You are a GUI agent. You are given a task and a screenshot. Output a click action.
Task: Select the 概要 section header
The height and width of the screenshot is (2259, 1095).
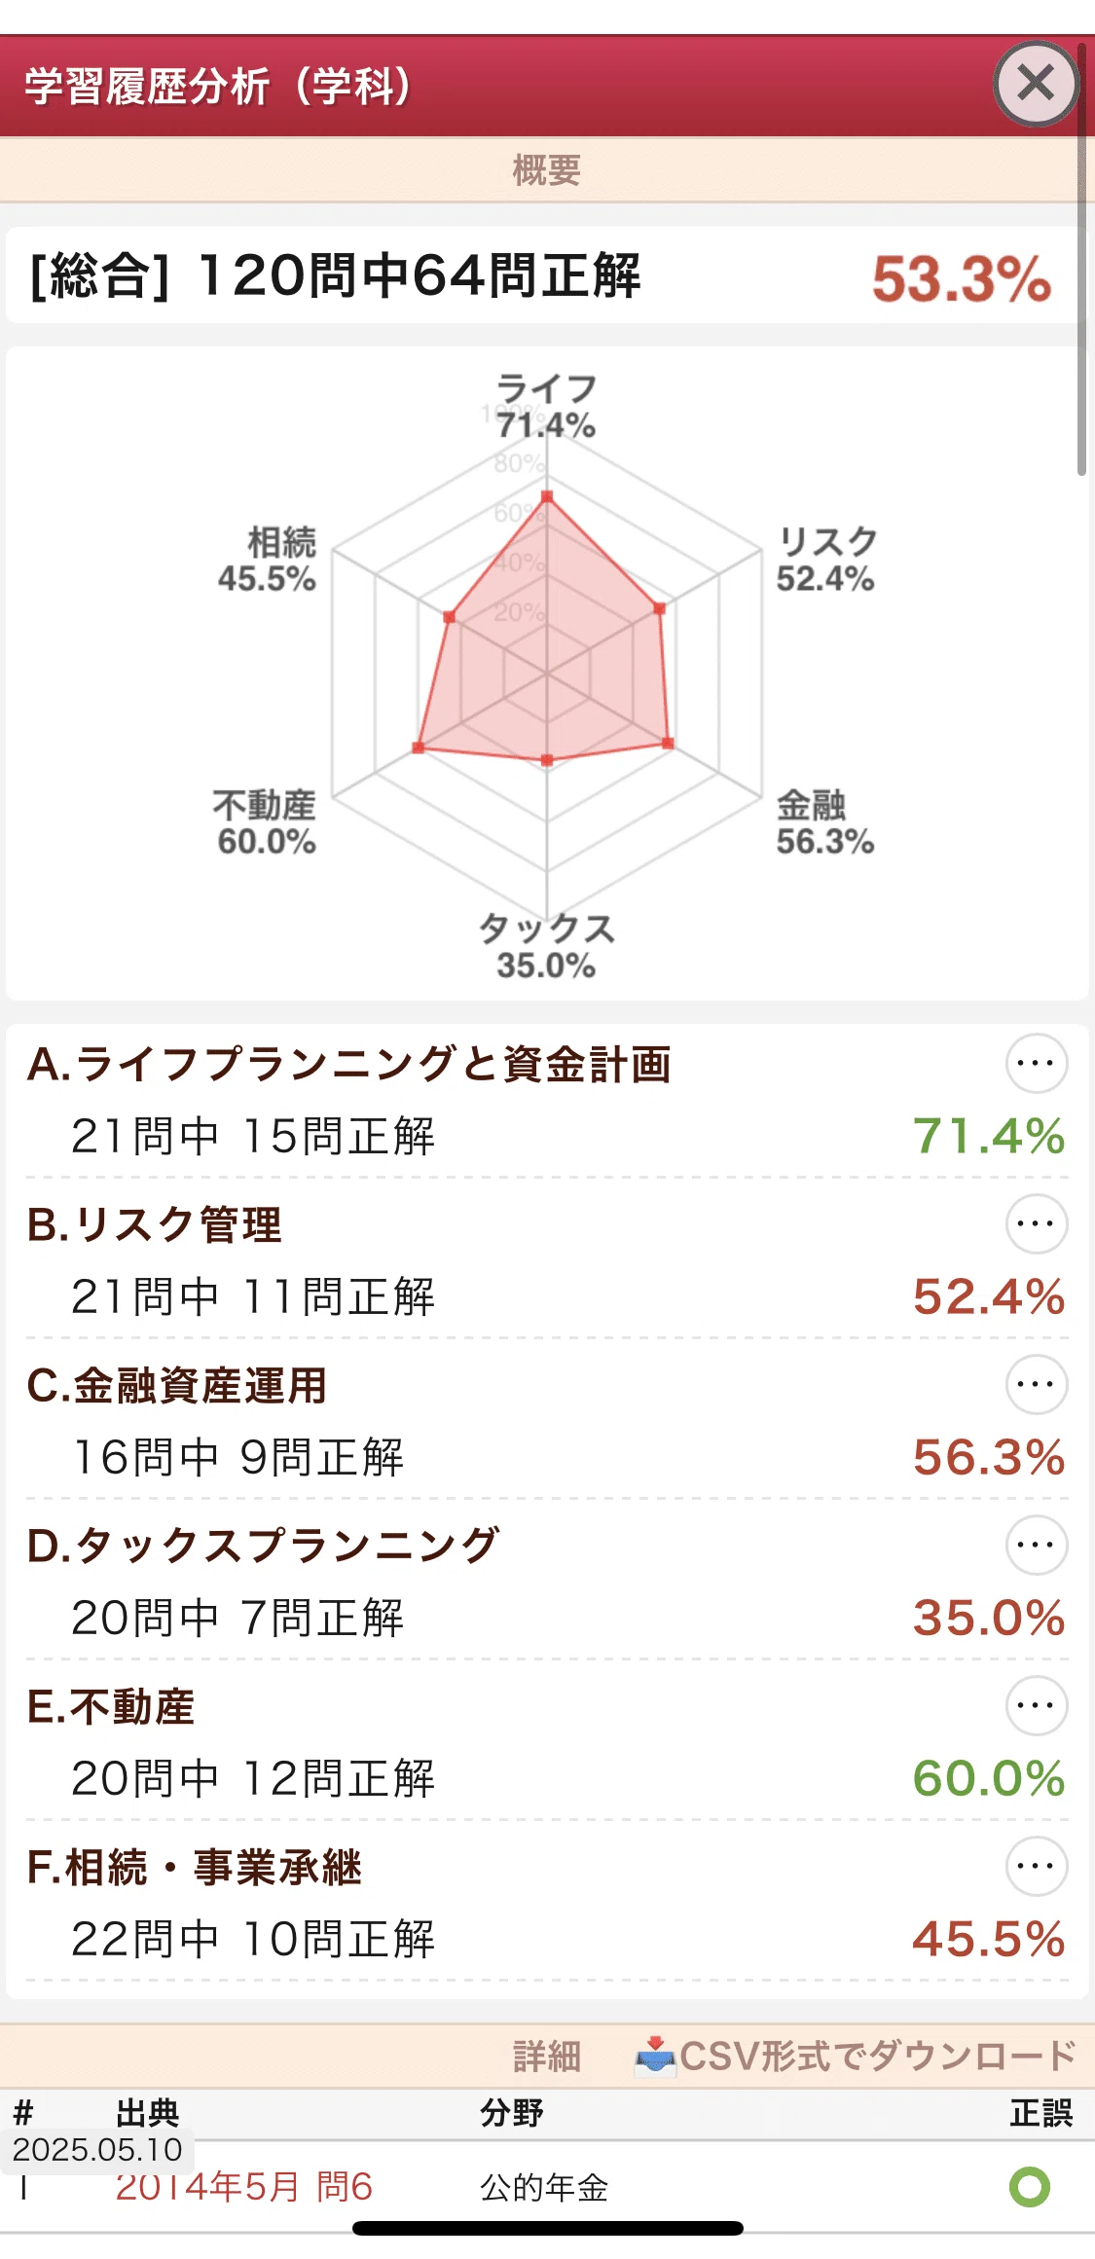547,170
